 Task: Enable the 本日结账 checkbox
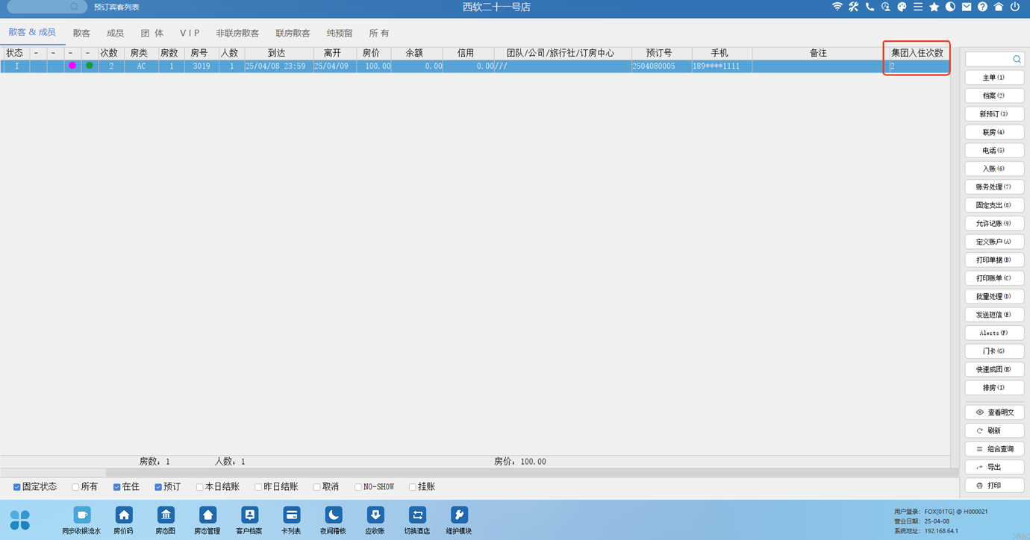[x=199, y=487]
